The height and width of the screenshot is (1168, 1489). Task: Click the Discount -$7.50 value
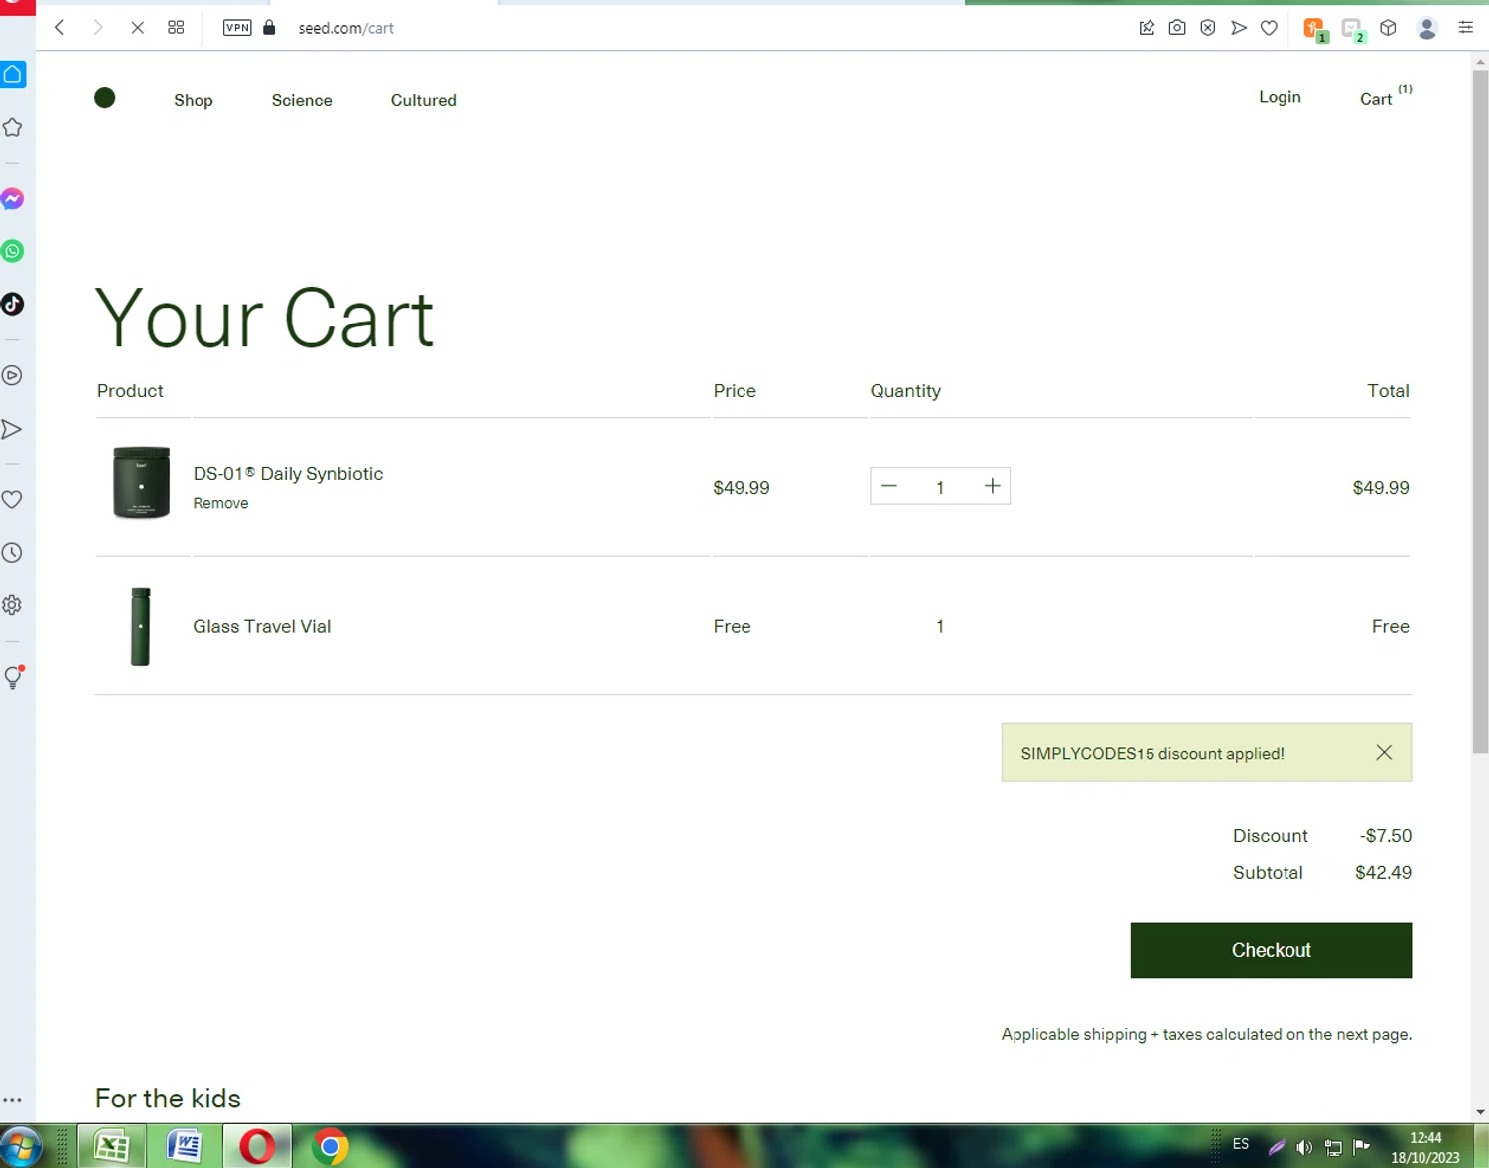[x=1386, y=836]
